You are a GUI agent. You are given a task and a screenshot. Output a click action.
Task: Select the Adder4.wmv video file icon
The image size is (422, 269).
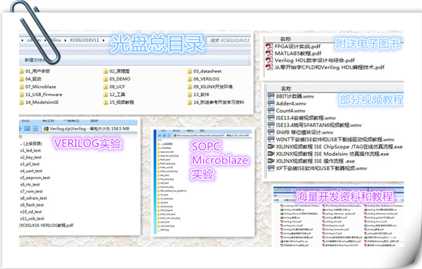[x=271, y=103]
